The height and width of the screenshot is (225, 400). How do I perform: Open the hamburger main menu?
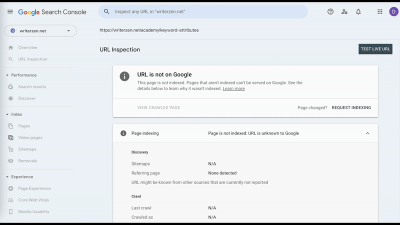[10, 11]
